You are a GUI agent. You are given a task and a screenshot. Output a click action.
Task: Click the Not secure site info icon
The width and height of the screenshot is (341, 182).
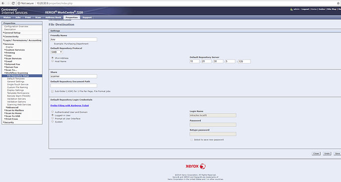19,3
